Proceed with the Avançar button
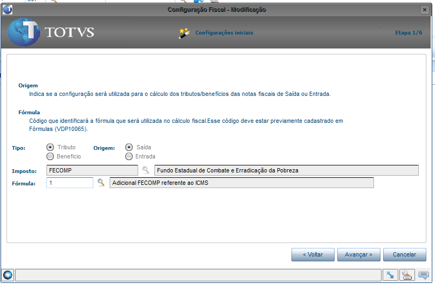The image size is (435, 284). click(x=359, y=254)
